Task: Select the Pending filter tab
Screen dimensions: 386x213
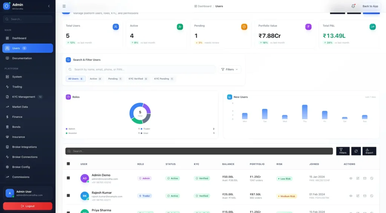Action: pos(115,79)
